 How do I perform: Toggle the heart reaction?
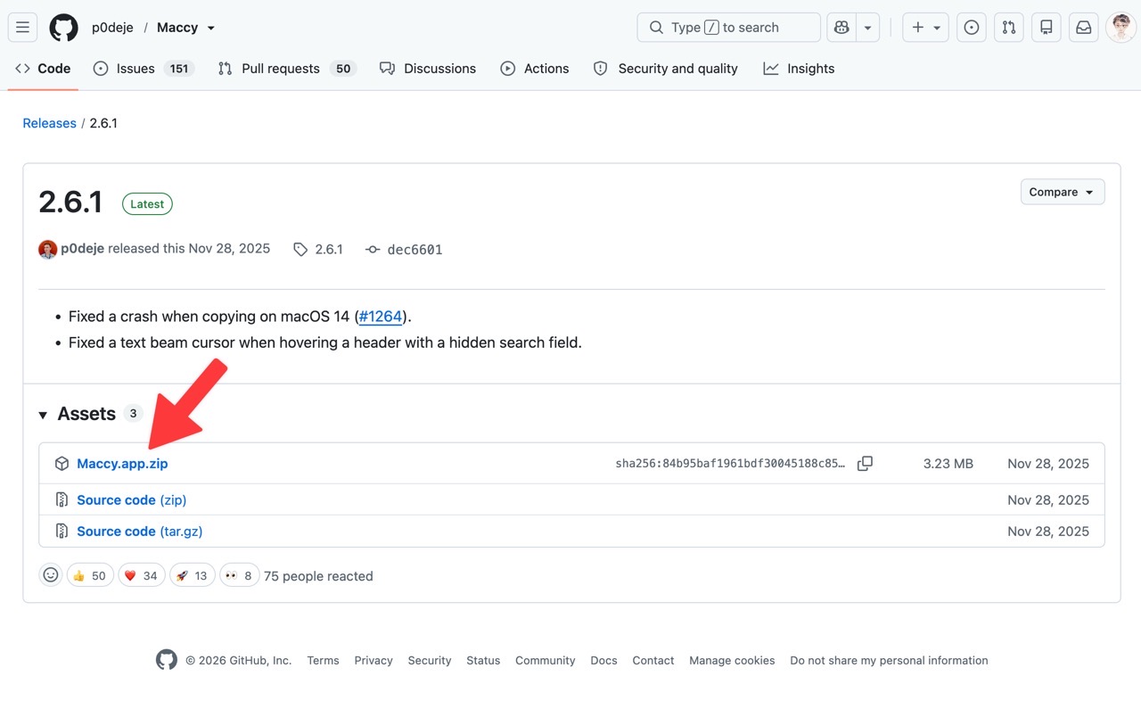point(141,575)
